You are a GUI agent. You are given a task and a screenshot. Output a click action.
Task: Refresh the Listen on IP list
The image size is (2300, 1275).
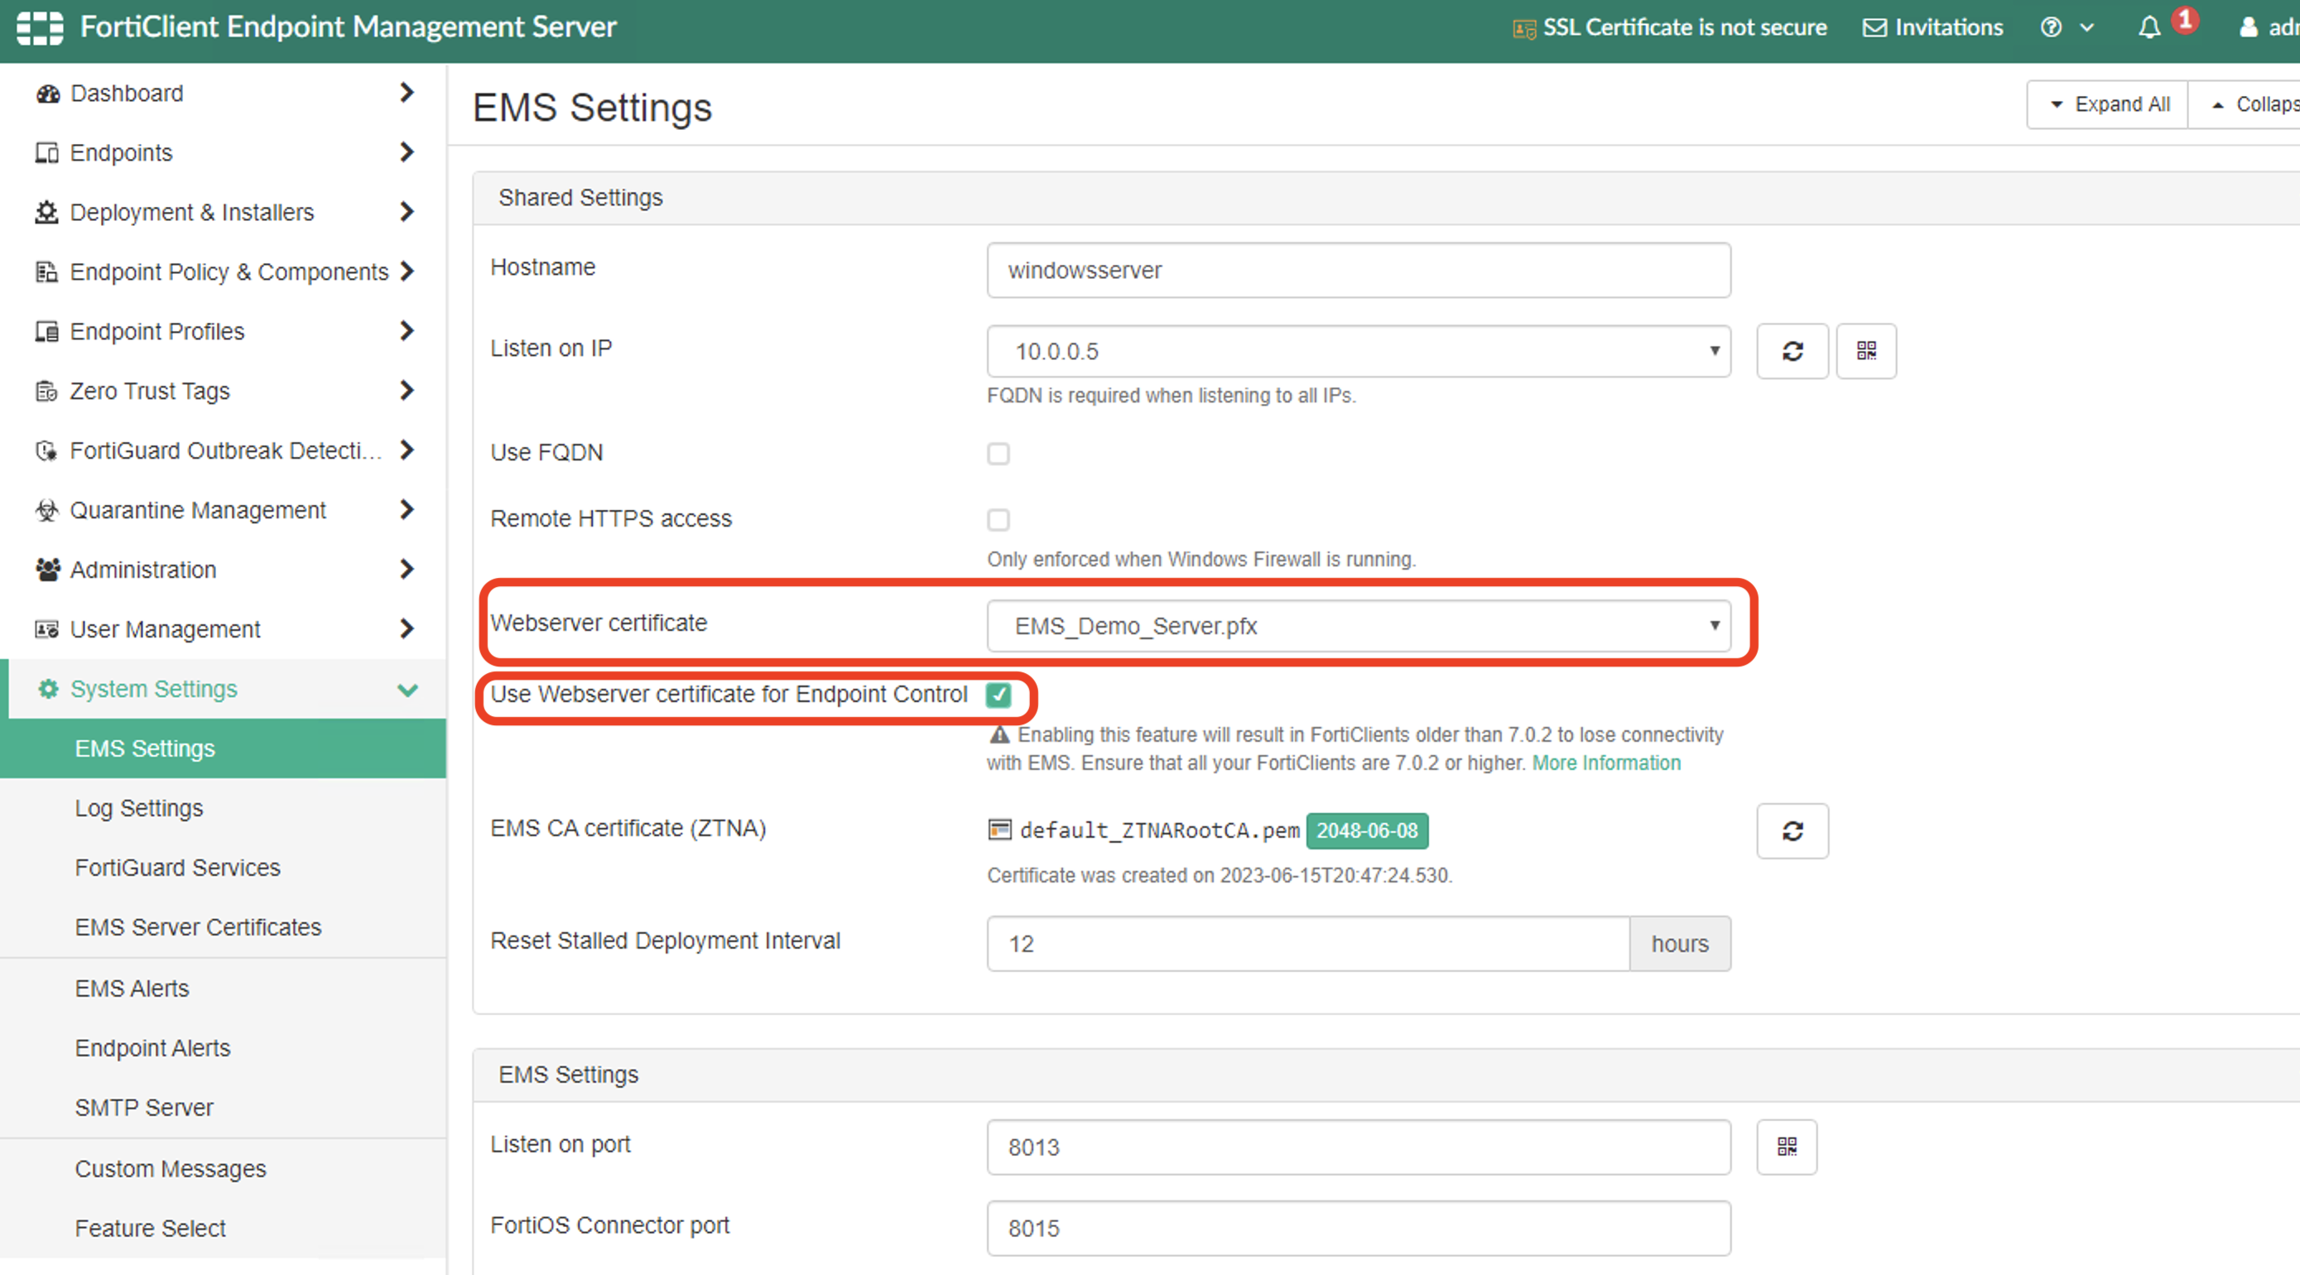tap(1792, 351)
